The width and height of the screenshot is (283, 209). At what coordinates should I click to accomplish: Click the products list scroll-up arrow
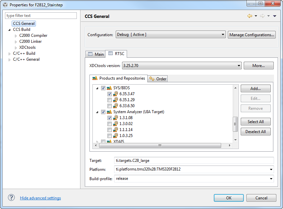(235, 88)
